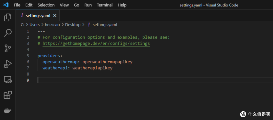Image resolution: width=273 pixels, height=120 pixels.
Task: Select the settings.yaml editor tab
Action: 37,16
